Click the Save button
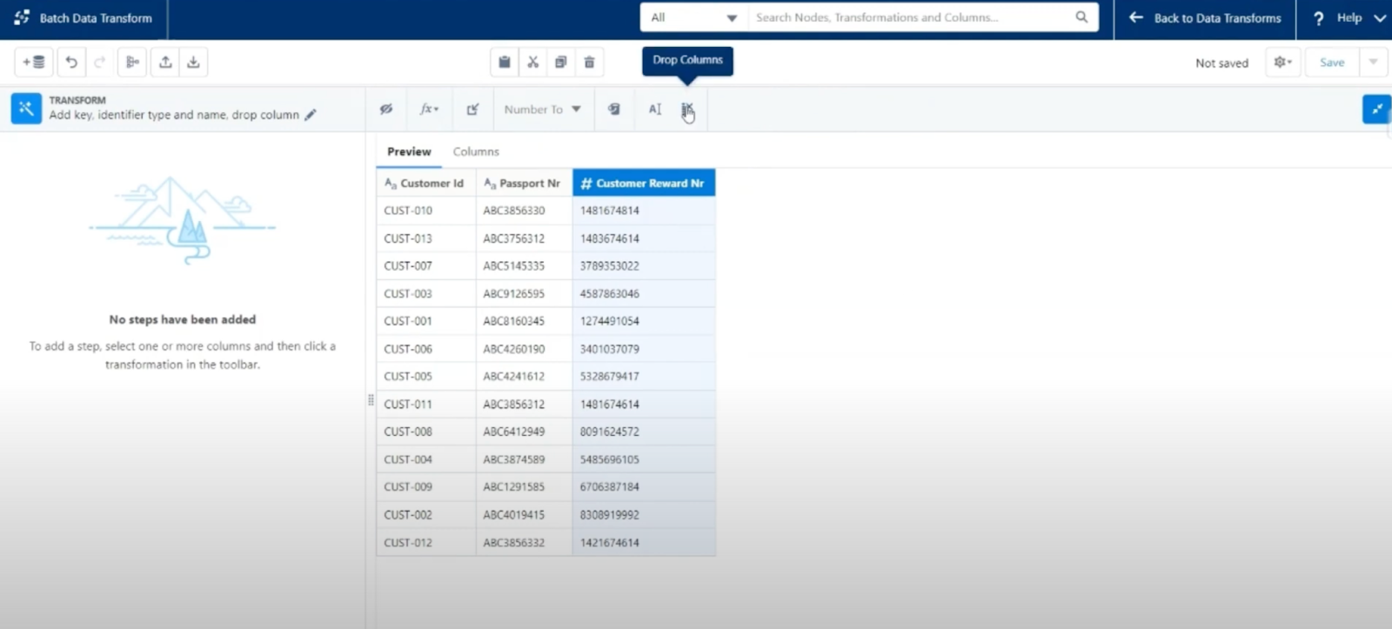This screenshot has height=629, width=1392. (1332, 62)
